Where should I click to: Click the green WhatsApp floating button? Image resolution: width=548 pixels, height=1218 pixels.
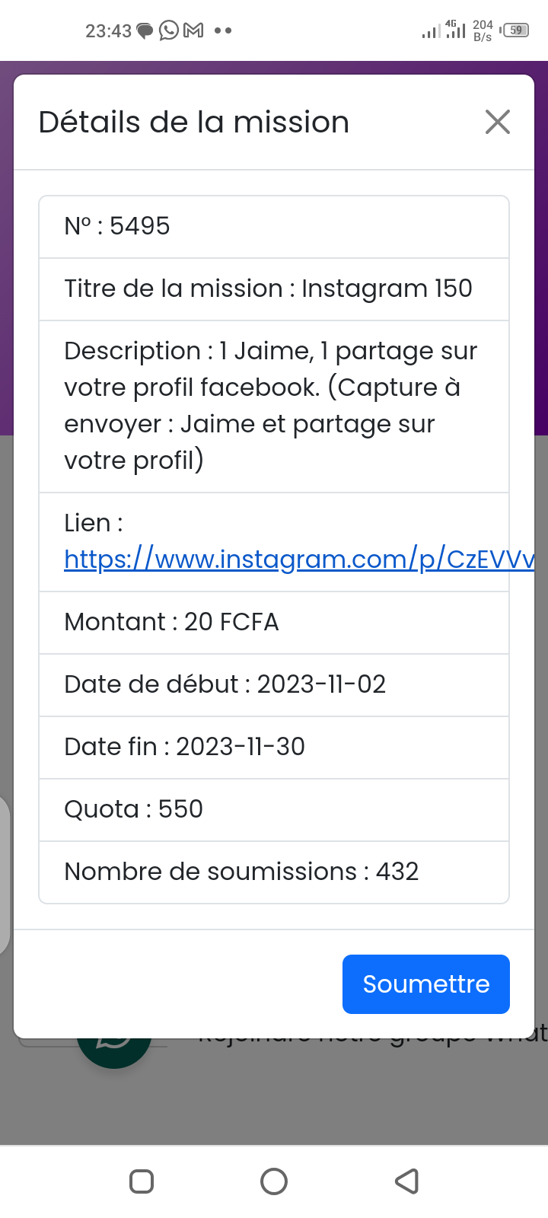pos(114,1047)
